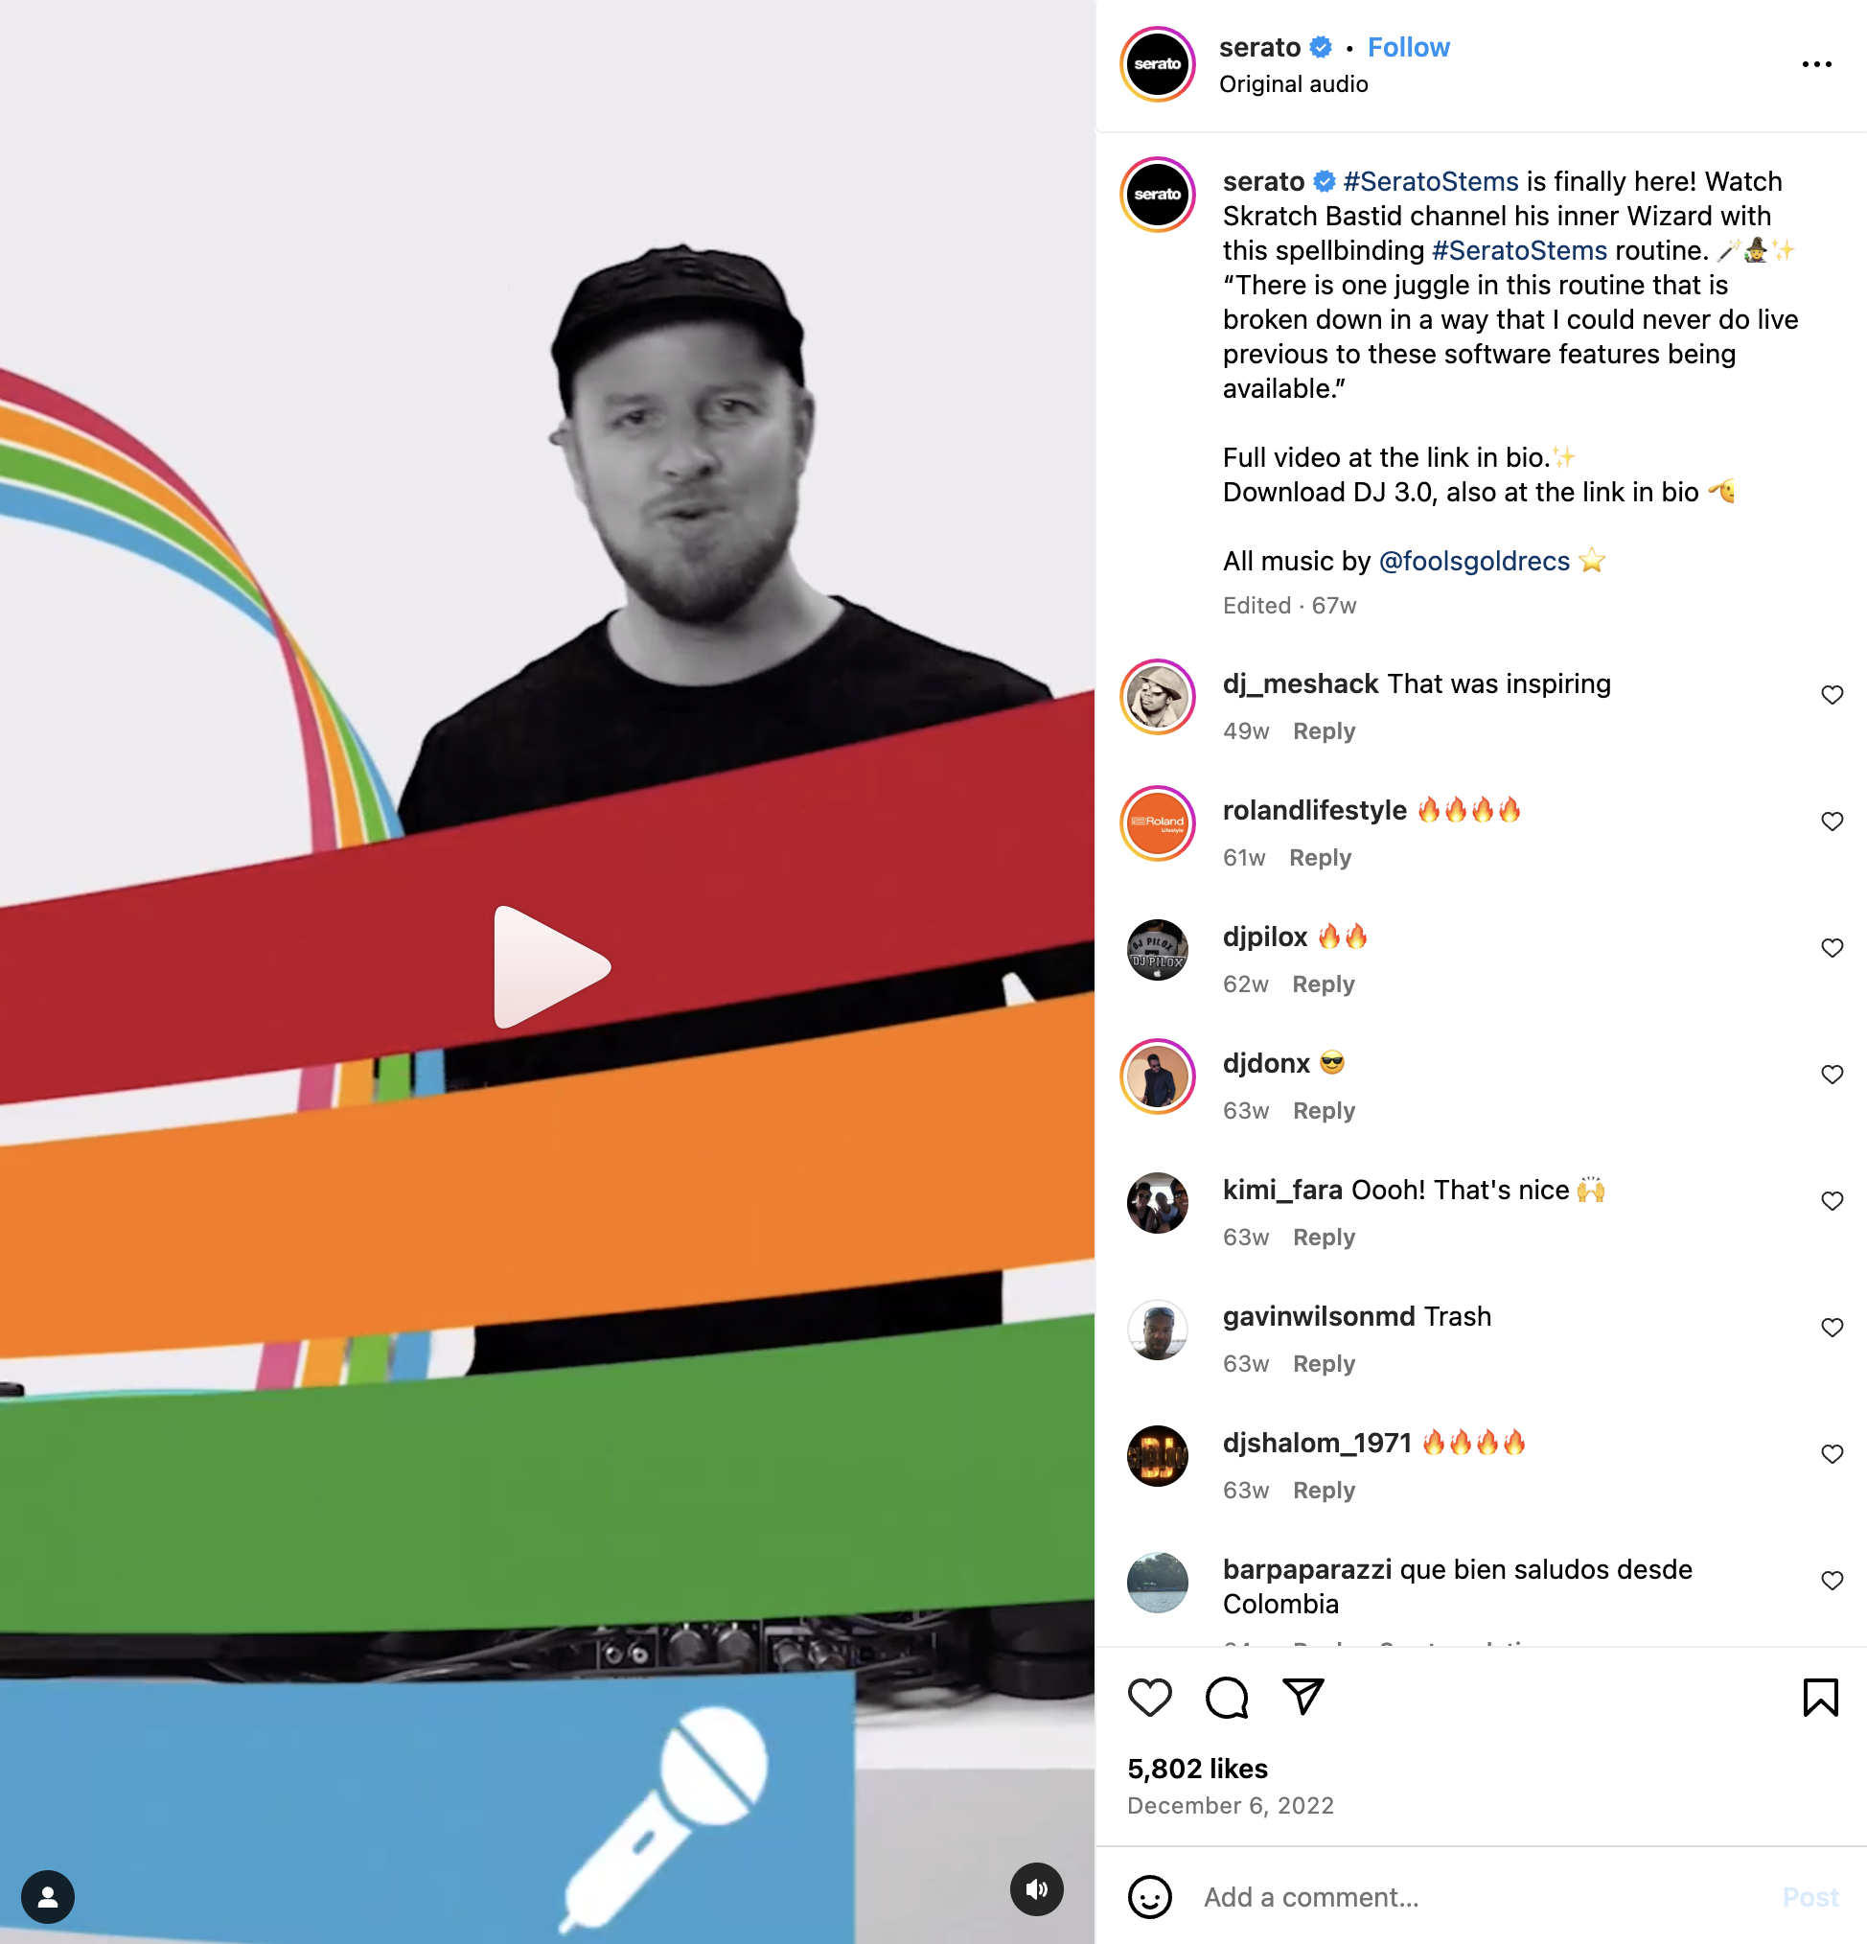This screenshot has height=1944, width=1867.
Task: Follow the serato account
Action: coord(1408,48)
